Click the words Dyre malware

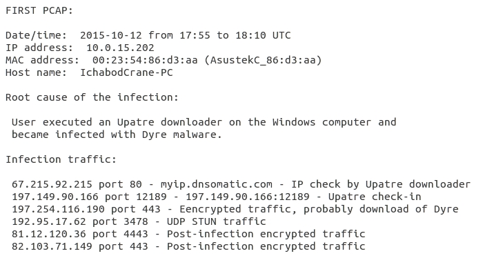181,135
